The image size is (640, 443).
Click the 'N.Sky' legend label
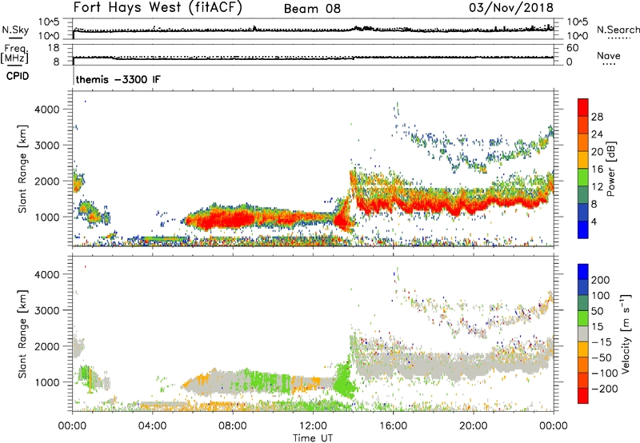point(15,30)
